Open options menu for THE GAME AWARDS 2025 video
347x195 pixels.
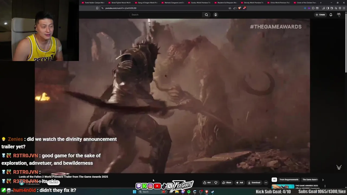click(x=325, y=186)
